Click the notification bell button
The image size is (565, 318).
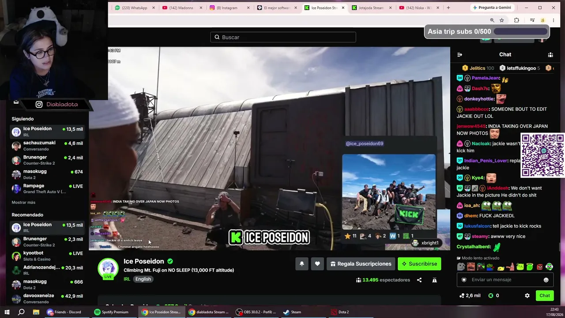[x=301, y=264]
